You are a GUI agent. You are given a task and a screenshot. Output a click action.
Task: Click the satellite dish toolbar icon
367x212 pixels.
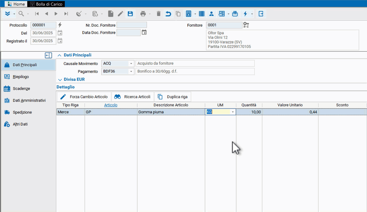pos(79,14)
